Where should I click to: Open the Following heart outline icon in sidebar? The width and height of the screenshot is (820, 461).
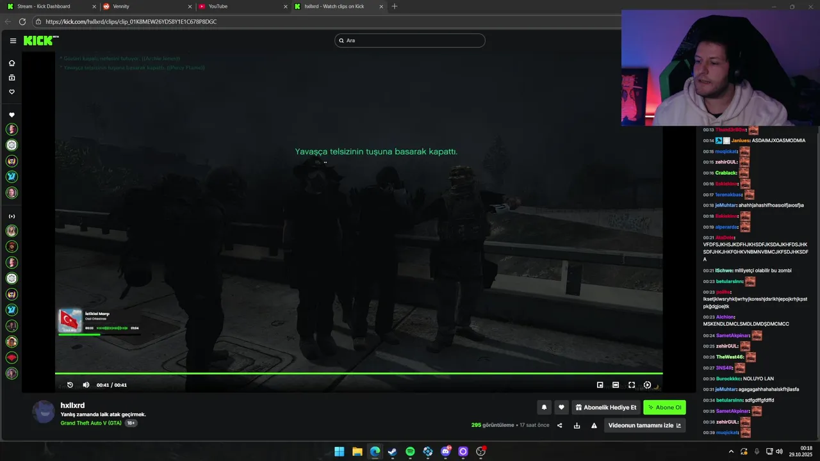(x=12, y=92)
